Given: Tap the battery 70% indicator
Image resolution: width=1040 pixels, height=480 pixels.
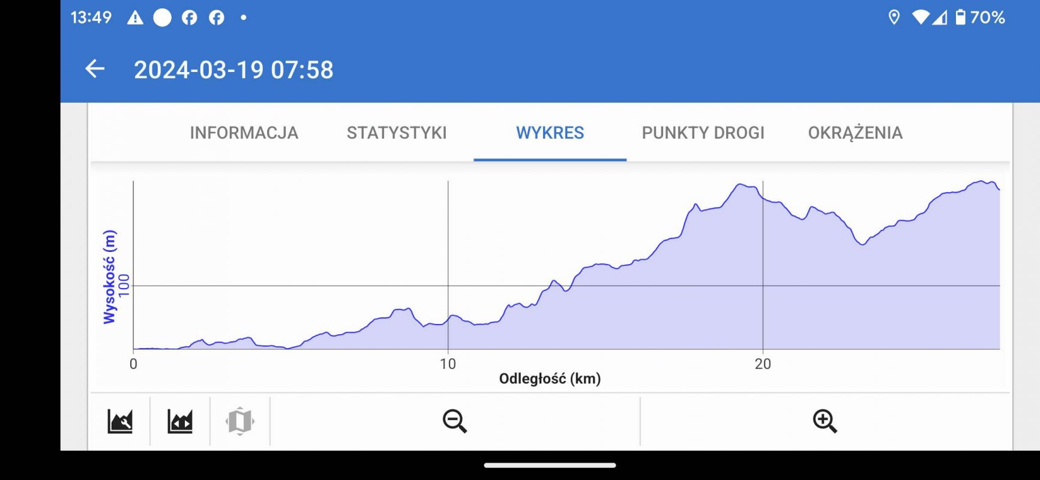Looking at the screenshot, I should tap(980, 17).
